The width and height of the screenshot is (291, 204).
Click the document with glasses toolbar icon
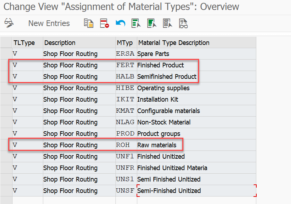click(x=183, y=23)
